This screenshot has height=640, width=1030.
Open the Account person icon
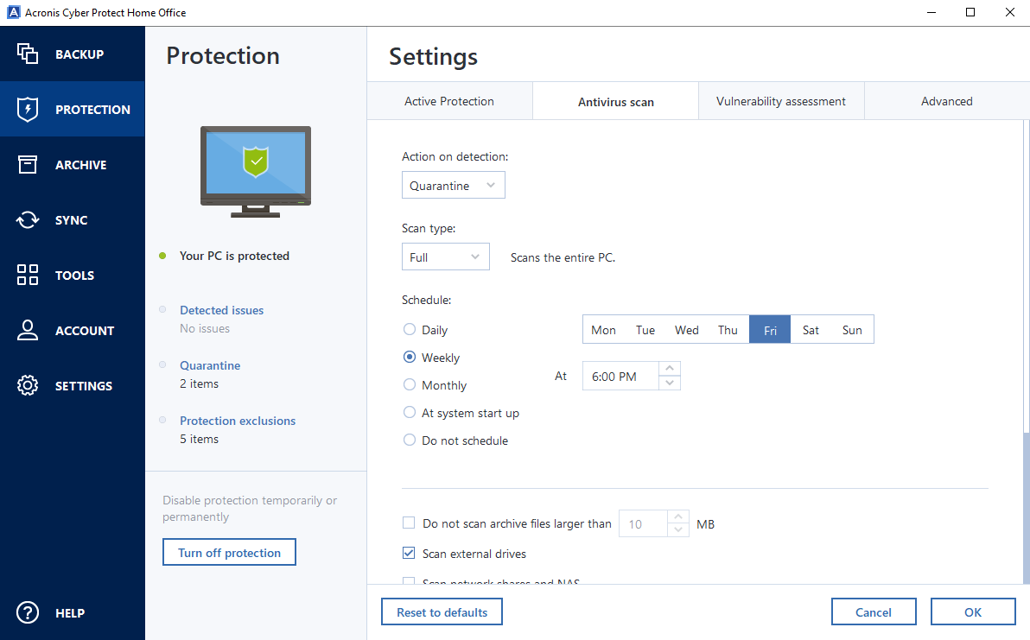pyautogui.click(x=27, y=330)
